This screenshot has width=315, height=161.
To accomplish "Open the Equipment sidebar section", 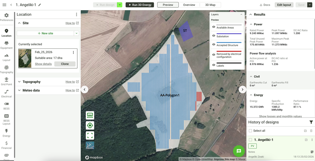I will (x=6, y=45).
